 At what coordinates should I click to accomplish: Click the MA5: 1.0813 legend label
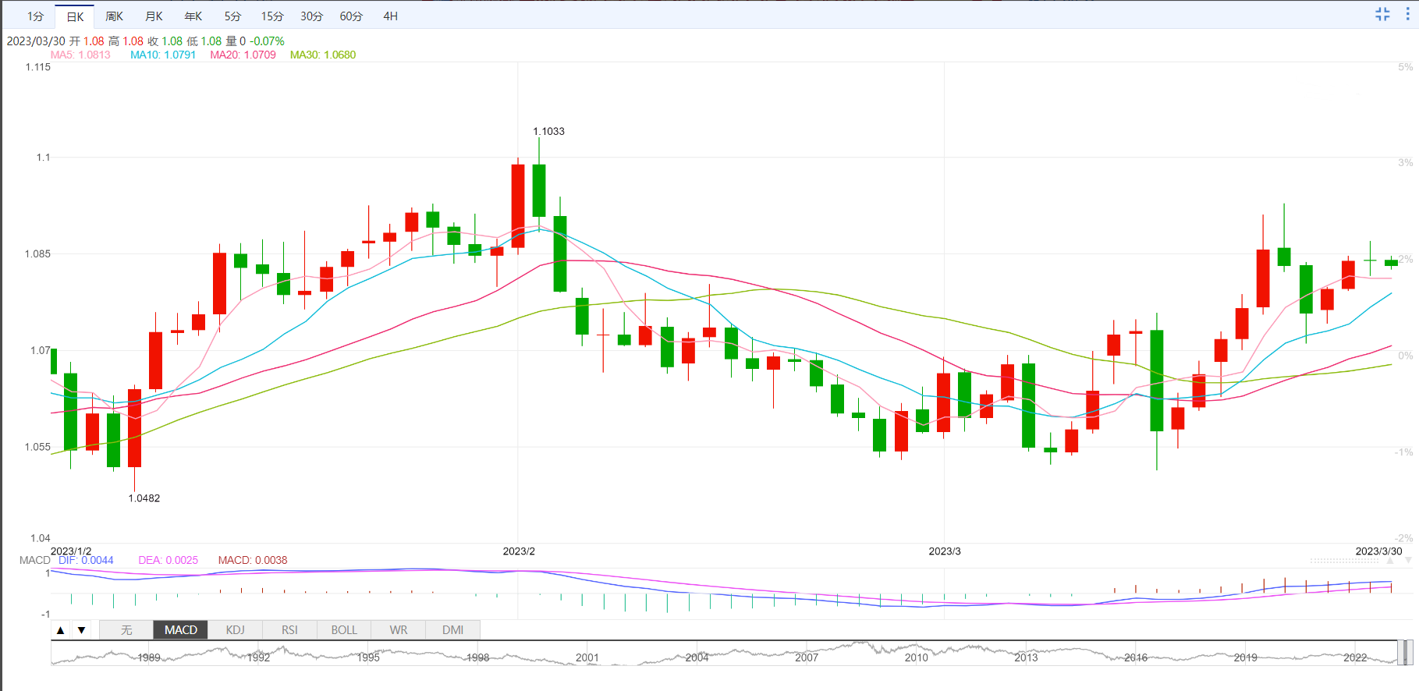click(80, 55)
